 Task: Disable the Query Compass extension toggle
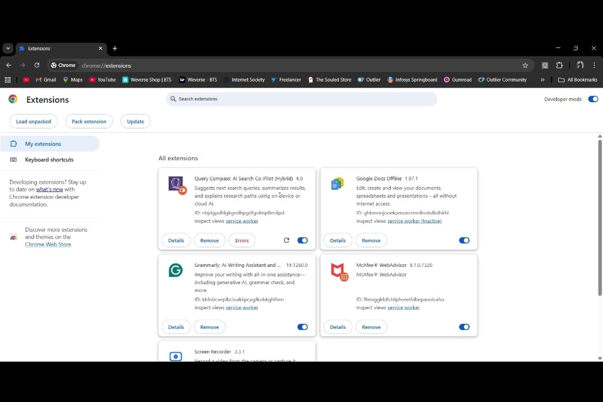pos(303,241)
